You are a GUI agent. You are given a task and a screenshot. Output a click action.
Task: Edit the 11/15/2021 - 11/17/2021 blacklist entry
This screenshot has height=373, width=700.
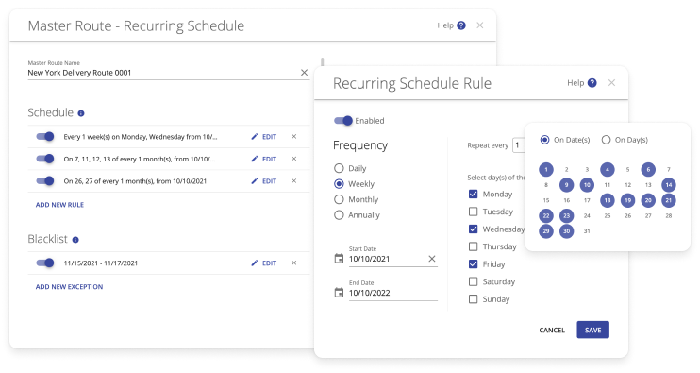coord(264,263)
